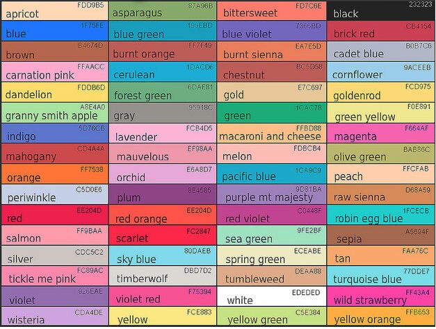The height and width of the screenshot is (329, 436).
Task: Choose the black color cell
Action: [x=381, y=10]
